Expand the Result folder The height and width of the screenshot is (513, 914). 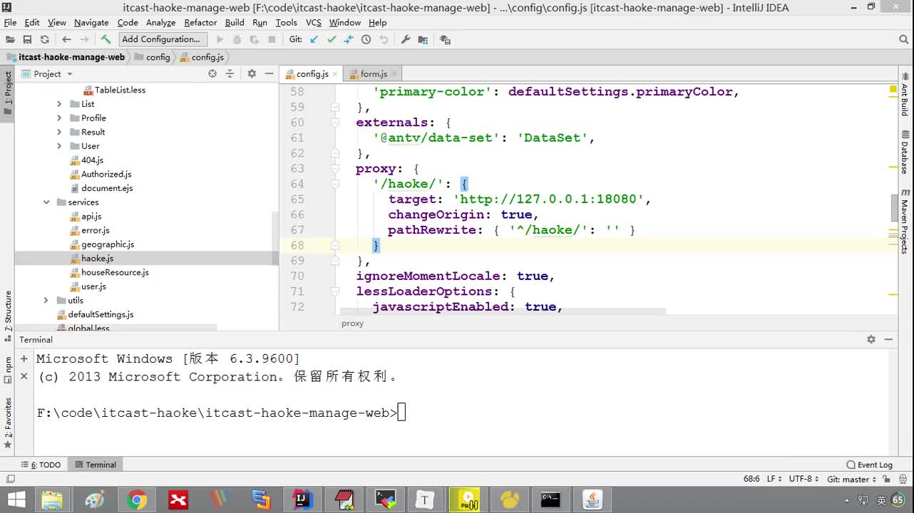click(x=59, y=132)
